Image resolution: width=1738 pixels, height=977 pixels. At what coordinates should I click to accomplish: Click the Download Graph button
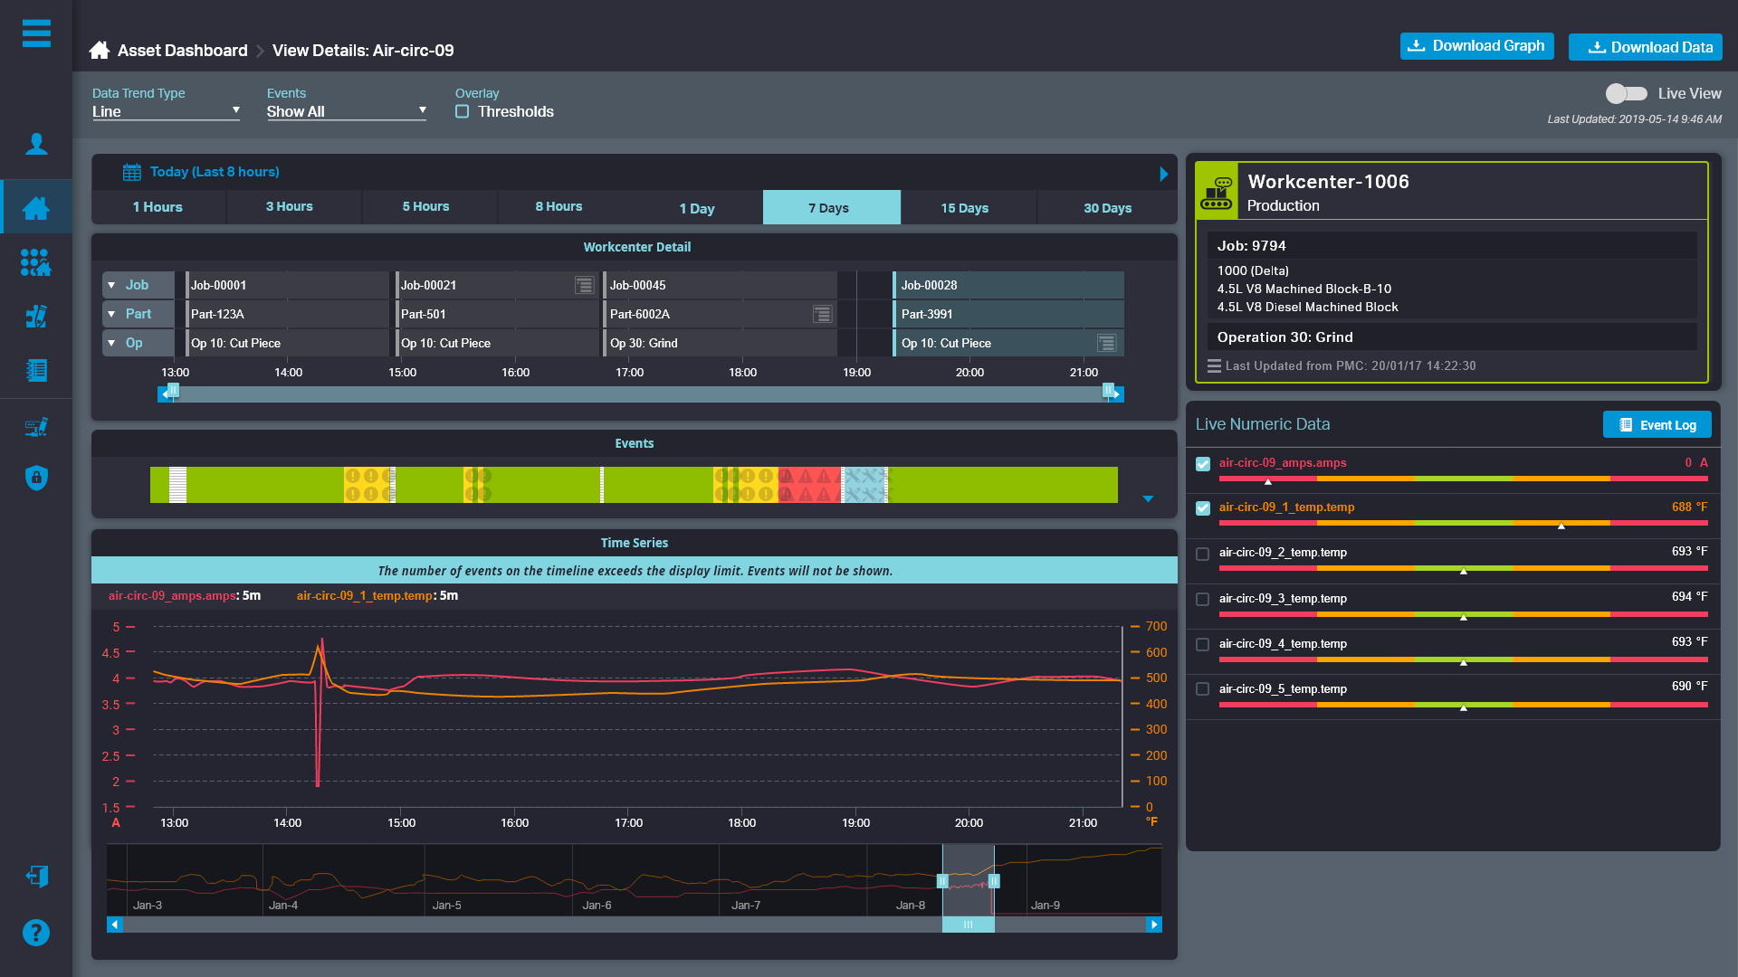click(1476, 46)
